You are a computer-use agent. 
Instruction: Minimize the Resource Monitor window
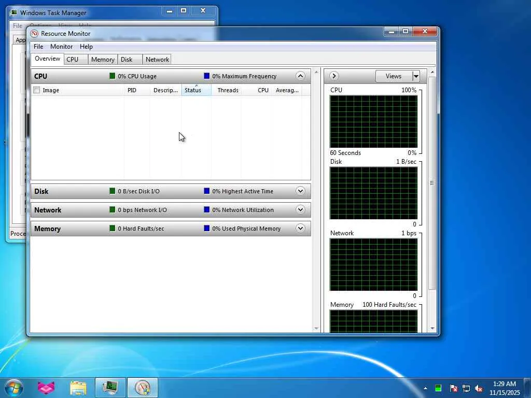pos(392,32)
